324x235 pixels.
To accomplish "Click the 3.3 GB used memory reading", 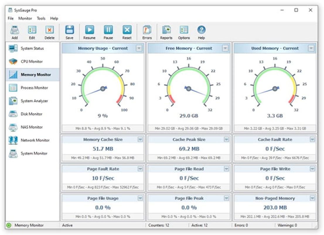I will (275, 116).
